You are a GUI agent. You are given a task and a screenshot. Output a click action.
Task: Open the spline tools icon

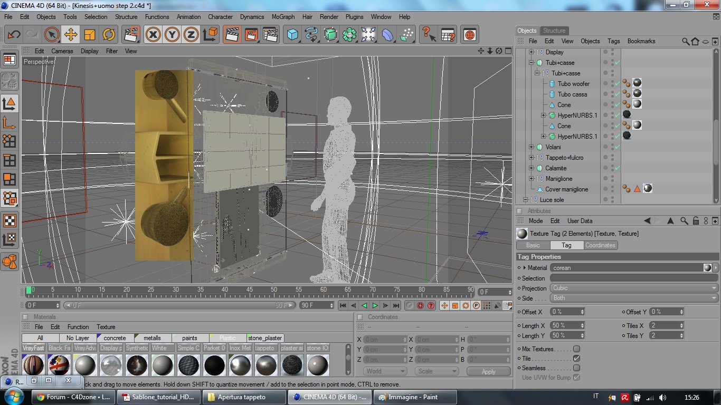coord(311,35)
